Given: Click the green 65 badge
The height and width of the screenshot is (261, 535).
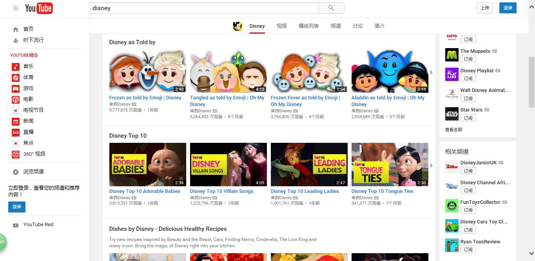Looking at the screenshot, I should pos(2,242).
